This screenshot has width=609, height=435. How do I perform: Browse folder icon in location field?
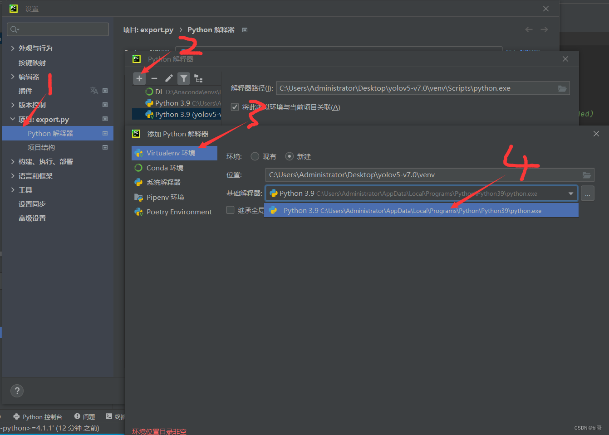coord(587,175)
